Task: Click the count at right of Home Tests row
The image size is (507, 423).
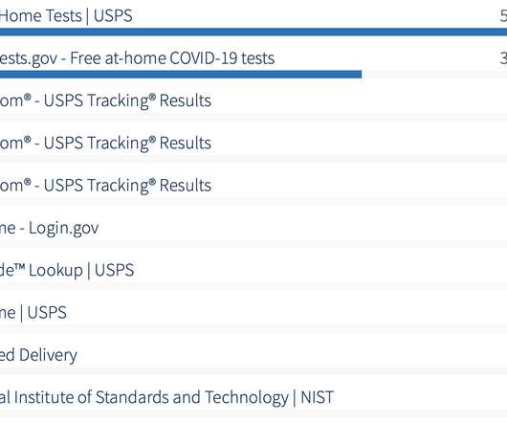Action: coord(503,16)
